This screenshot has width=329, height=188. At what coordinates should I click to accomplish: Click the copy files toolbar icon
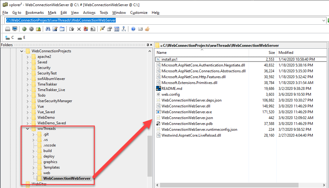tap(71, 29)
